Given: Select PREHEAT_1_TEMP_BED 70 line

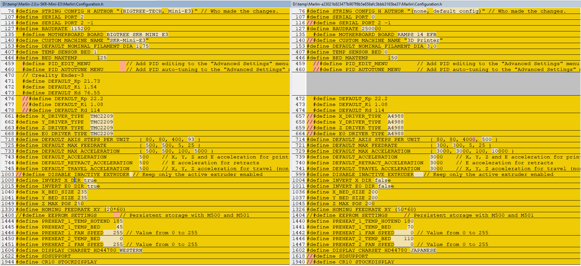Looking at the screenshot, I should (x=436, y=227).
